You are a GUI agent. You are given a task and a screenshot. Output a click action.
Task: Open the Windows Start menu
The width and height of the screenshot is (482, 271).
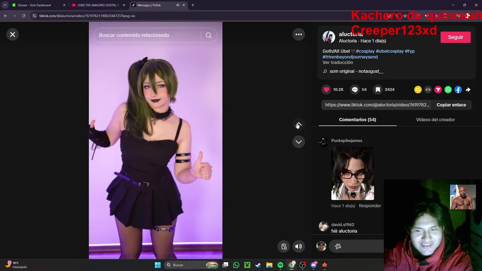pyautogui.click(x=158, y=265)
